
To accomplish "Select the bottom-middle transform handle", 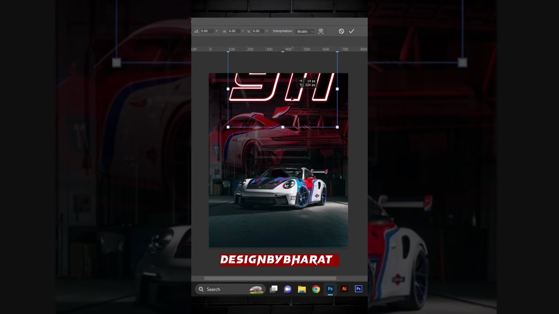I will [283, 127].
